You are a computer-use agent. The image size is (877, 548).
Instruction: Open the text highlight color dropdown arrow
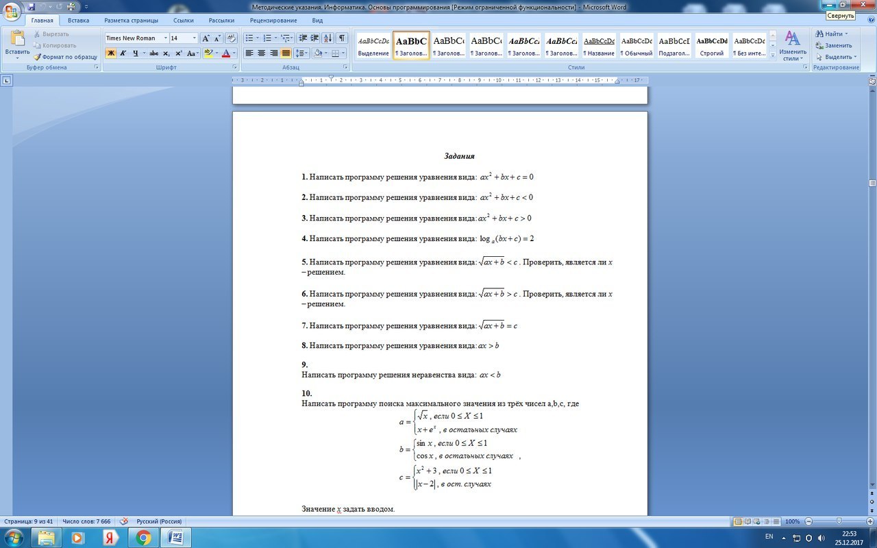(x=217, y=53)
